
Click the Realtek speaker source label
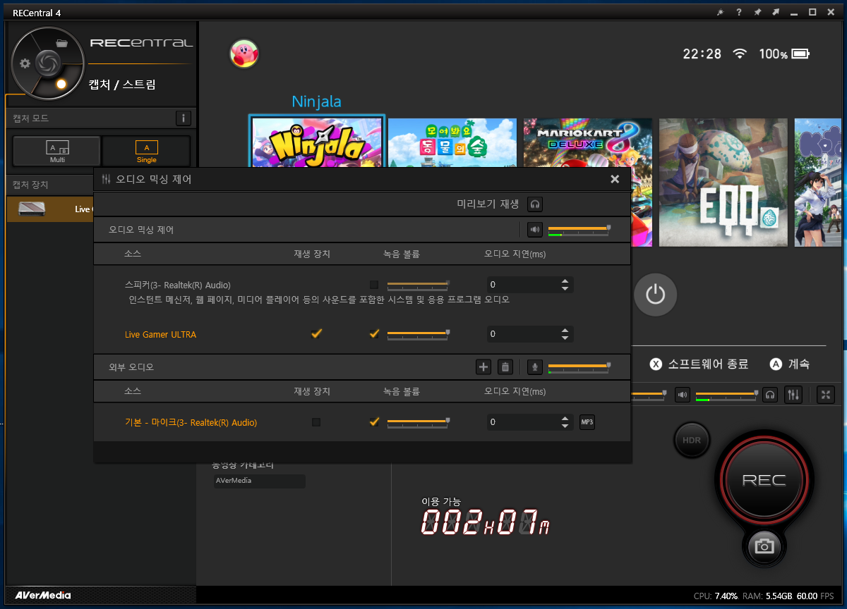(x=177, y=285)
